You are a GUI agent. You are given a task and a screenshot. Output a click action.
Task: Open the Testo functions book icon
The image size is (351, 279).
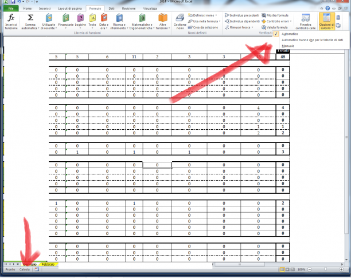92,17
